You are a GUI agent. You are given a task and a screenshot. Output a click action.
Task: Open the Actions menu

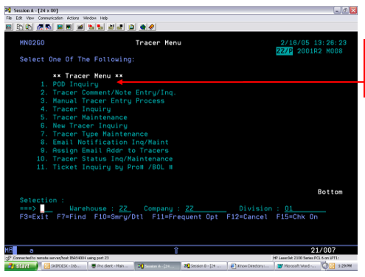(x=73, y=18)
